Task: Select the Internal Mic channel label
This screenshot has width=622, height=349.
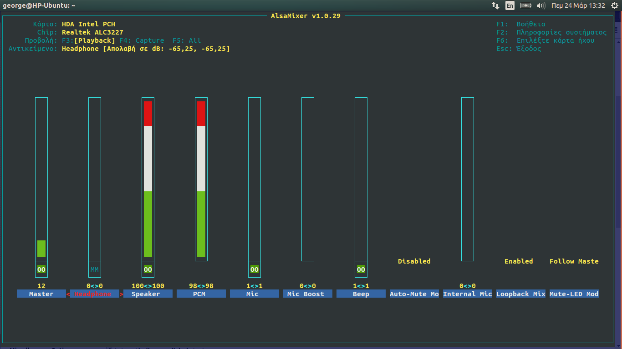Action: click(468, 294)
